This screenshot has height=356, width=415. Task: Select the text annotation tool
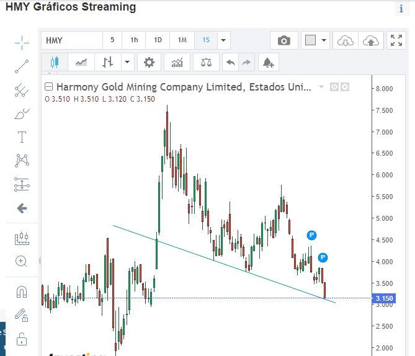[x=22, y=137]
